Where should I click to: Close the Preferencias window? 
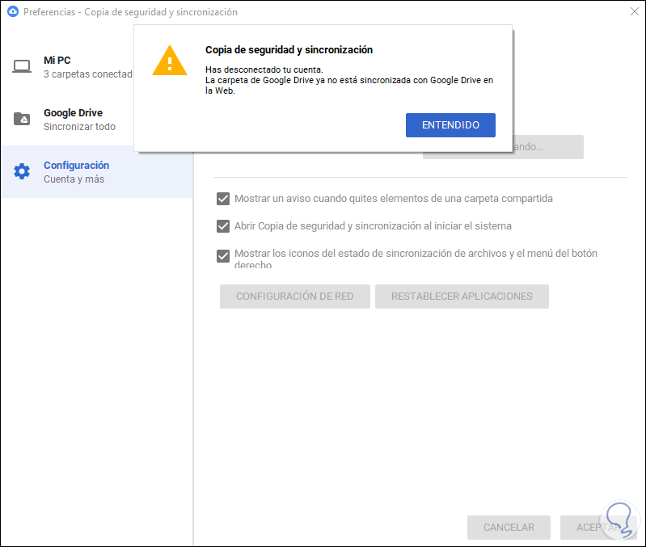pyautogui.click(x=635, y=11)
